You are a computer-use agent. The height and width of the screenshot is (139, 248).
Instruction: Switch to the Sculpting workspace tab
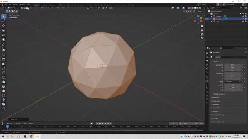pyautogui.click(x=52, y=5)
